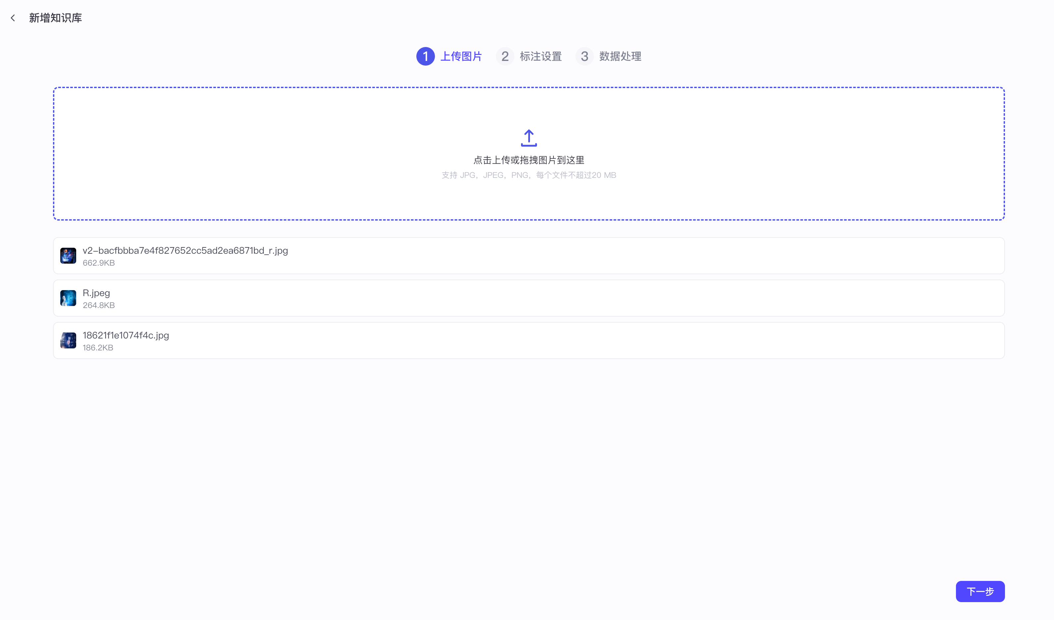Click the 下一步 button
Viewport: 1054px width, 620px height.
[x=979, y=591]
